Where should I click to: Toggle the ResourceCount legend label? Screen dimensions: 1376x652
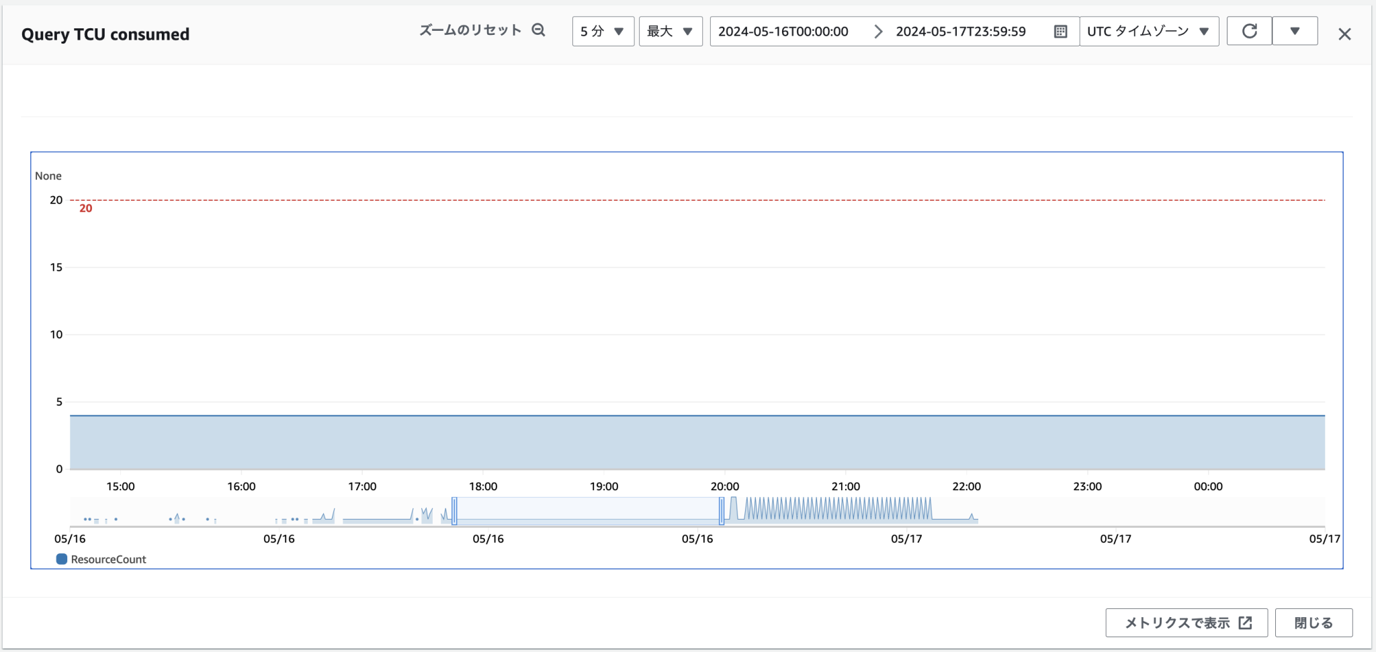click(x=108, y=559)
